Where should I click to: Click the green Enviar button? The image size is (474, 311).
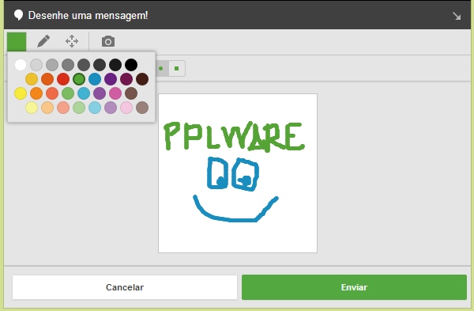tap(354, 287)
